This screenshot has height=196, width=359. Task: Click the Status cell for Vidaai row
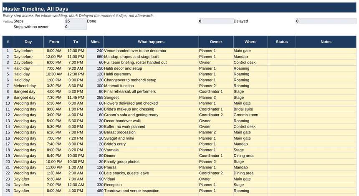[x=282, y=179]
